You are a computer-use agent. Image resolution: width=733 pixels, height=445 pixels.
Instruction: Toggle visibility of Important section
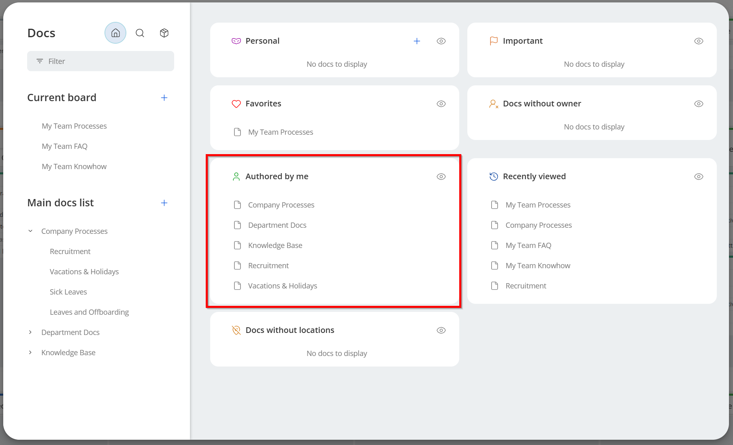[698, 41]
